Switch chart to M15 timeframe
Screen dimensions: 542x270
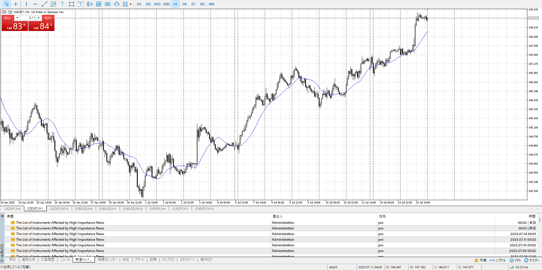(157, 4)
